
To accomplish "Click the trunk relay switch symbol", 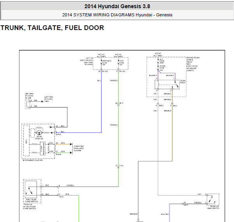I will (176, 84).
